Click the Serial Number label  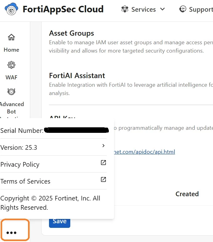tap(22, 131)
